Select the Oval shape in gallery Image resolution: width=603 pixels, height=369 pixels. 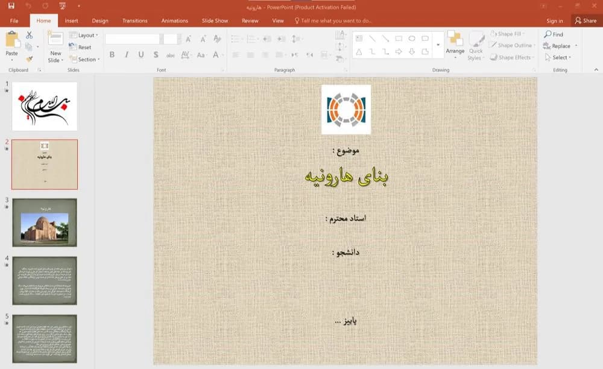(412, 39)
